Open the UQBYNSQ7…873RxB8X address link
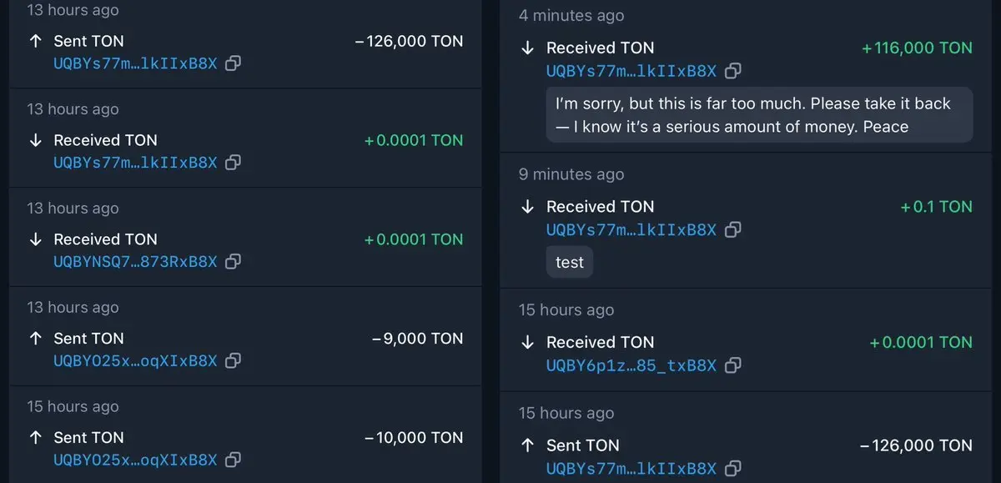This screenshot has height=483, width=1001. tap(135, 261)
